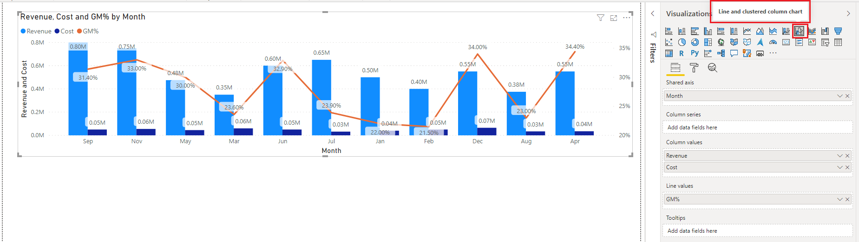This screenshot has height=242, width=859.
Task: Click the GM% legend item
Action: click(88, 31)
